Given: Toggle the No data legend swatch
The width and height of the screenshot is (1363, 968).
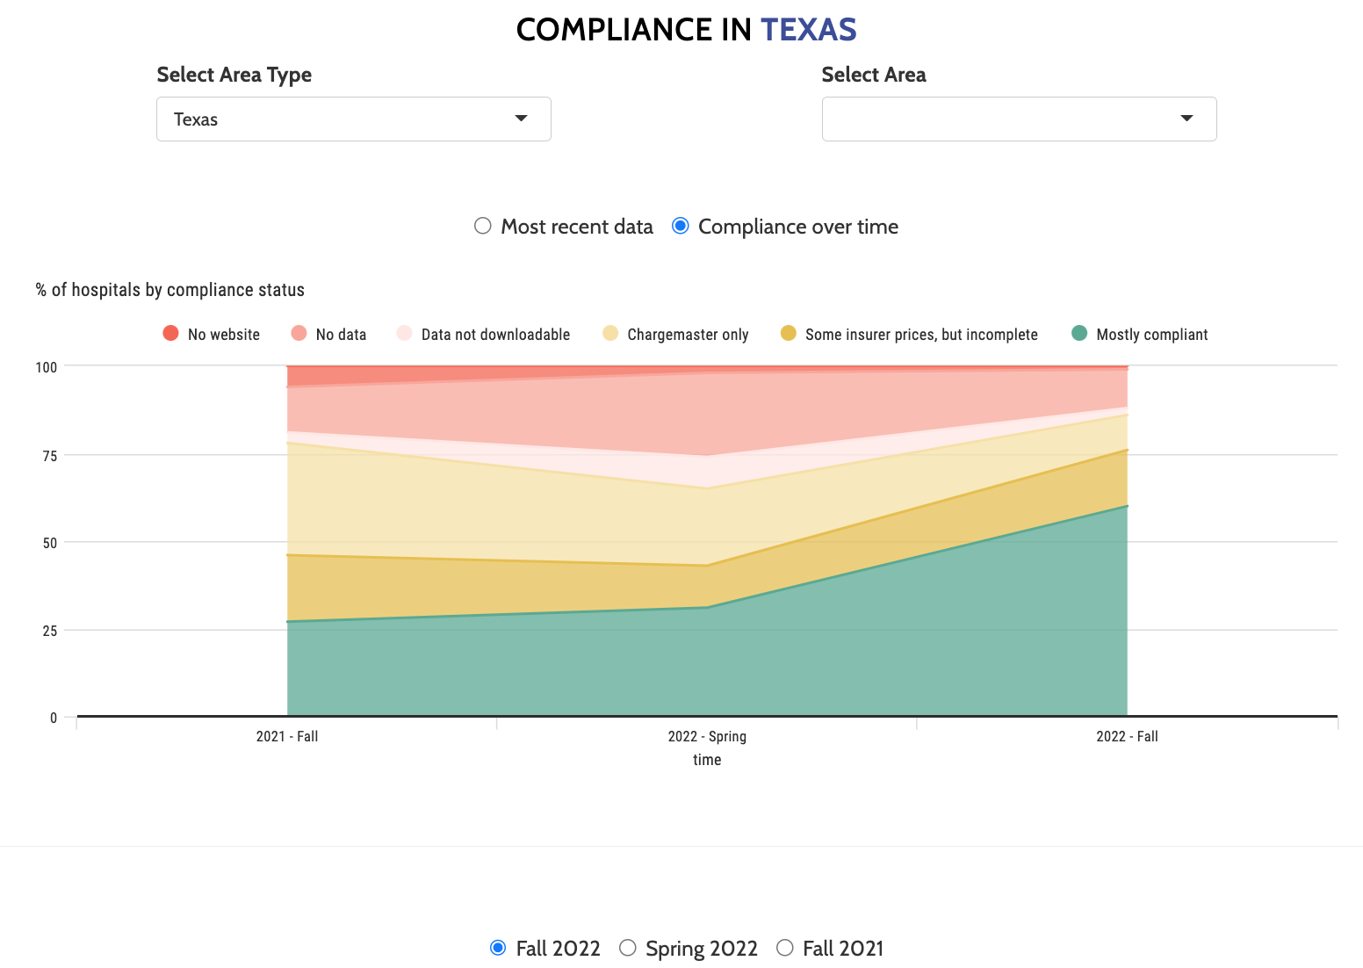Looking at the screenshot, I should click(x=299, y=333).
